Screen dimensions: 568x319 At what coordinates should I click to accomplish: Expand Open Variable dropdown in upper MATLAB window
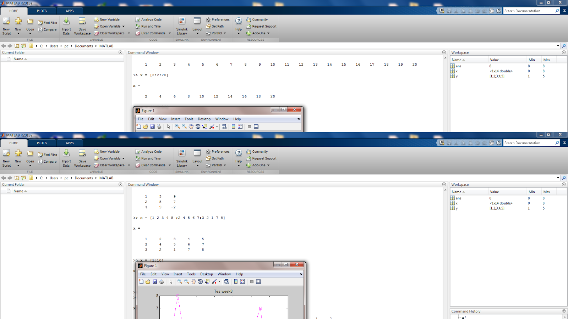tap(124, 26)
